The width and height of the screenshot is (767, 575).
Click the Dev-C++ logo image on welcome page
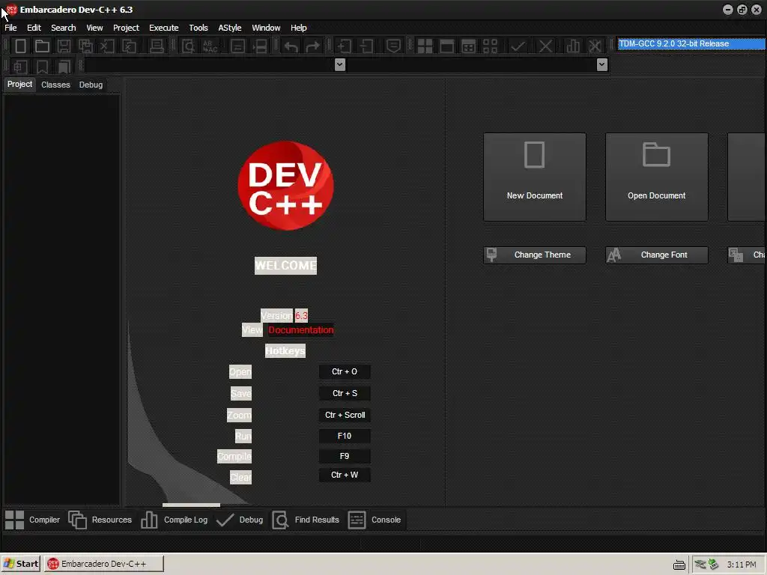pos(285,186)
